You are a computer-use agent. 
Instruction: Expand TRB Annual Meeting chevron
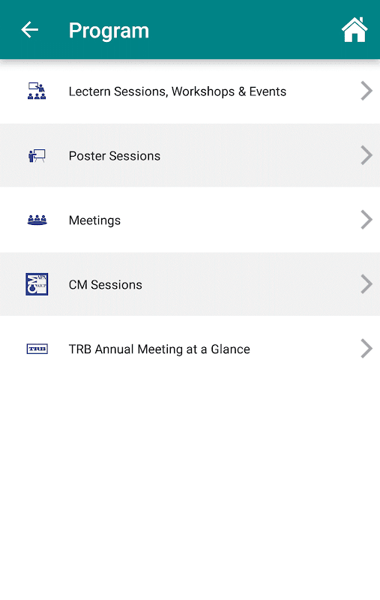367,348
